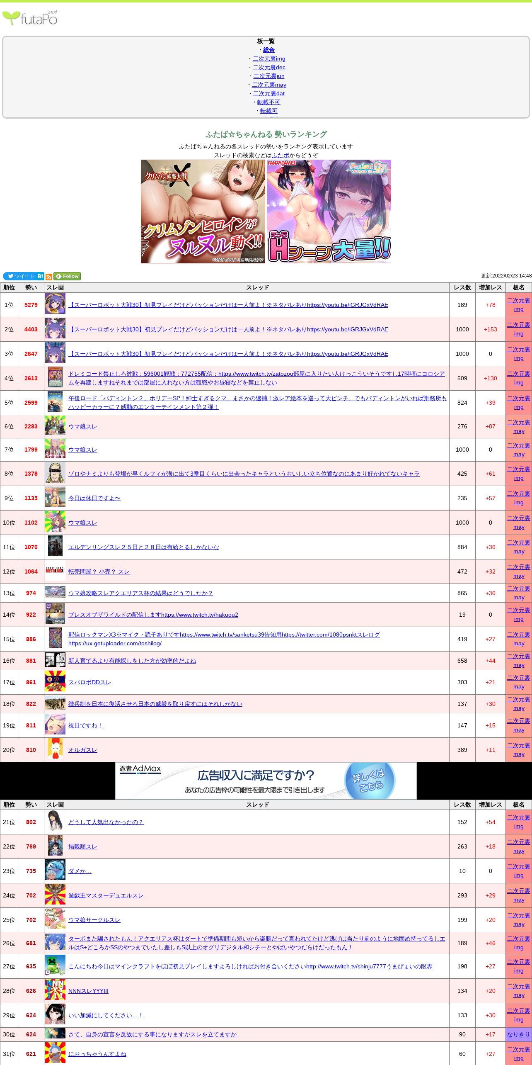Image resolution: width=532 pixels, height=1065 pixels.
Task: Click the 二次元裏img board link in the 1位 row
Action: [519, 305]
